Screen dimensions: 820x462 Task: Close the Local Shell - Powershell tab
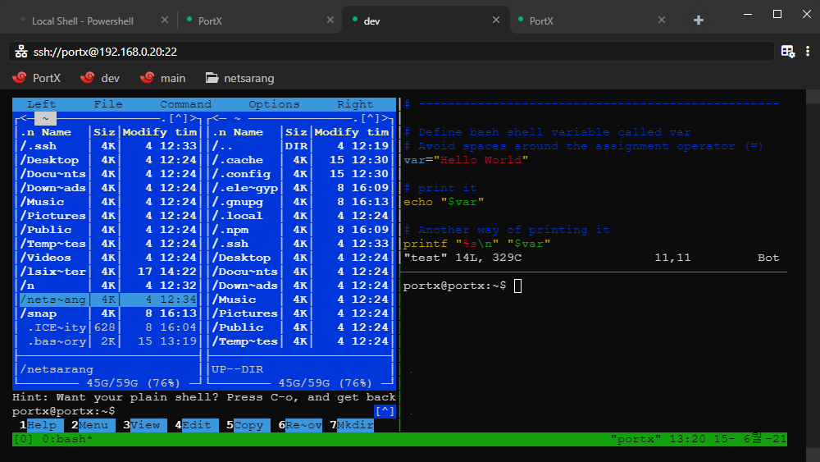click(165, 20)
